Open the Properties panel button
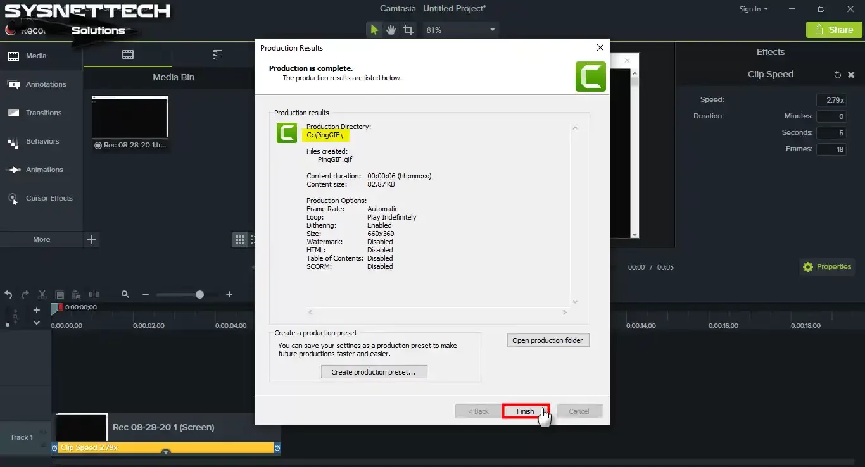Screen dimensions: 865x467 click(827, 267)
